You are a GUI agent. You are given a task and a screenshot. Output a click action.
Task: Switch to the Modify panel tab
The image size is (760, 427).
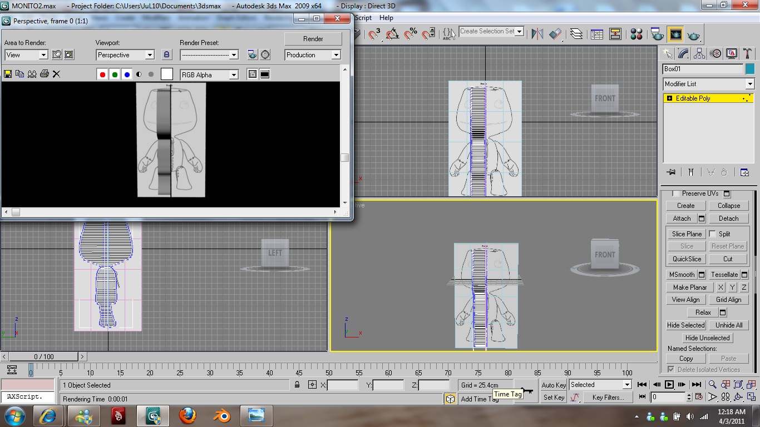[x=684, y=53]
